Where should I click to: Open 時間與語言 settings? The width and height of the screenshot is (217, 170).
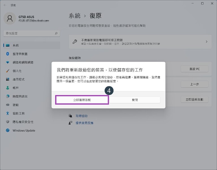coord(32,96)
